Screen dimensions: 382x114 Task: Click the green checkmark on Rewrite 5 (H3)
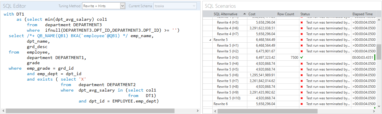tap(302, 57)
